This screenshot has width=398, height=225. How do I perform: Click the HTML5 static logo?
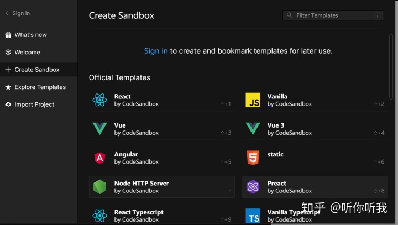tap(253, 158)
